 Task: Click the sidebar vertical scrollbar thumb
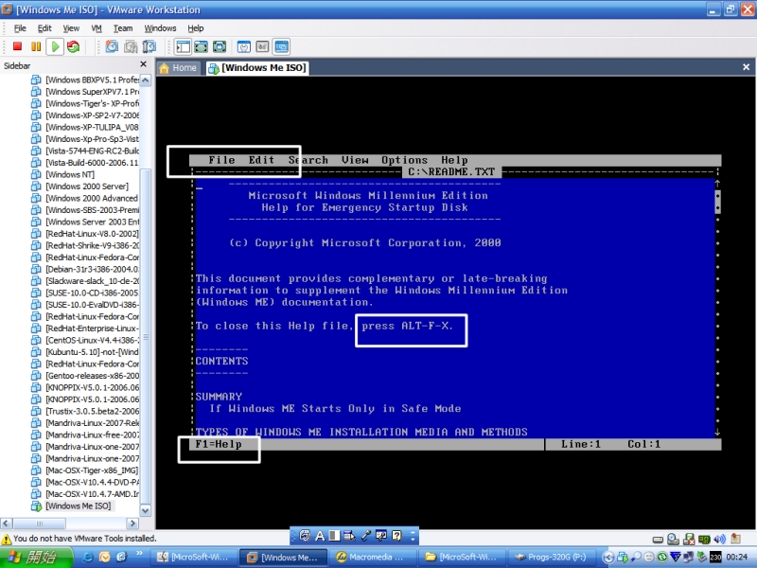(x=146, y=336)
